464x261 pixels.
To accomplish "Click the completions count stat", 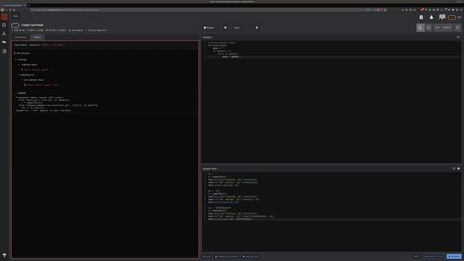I will point(56,30).
